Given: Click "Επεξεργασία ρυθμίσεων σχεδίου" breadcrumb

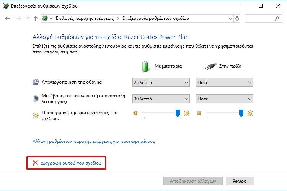Looking at the screenshot, I should (x=156, y=18).
